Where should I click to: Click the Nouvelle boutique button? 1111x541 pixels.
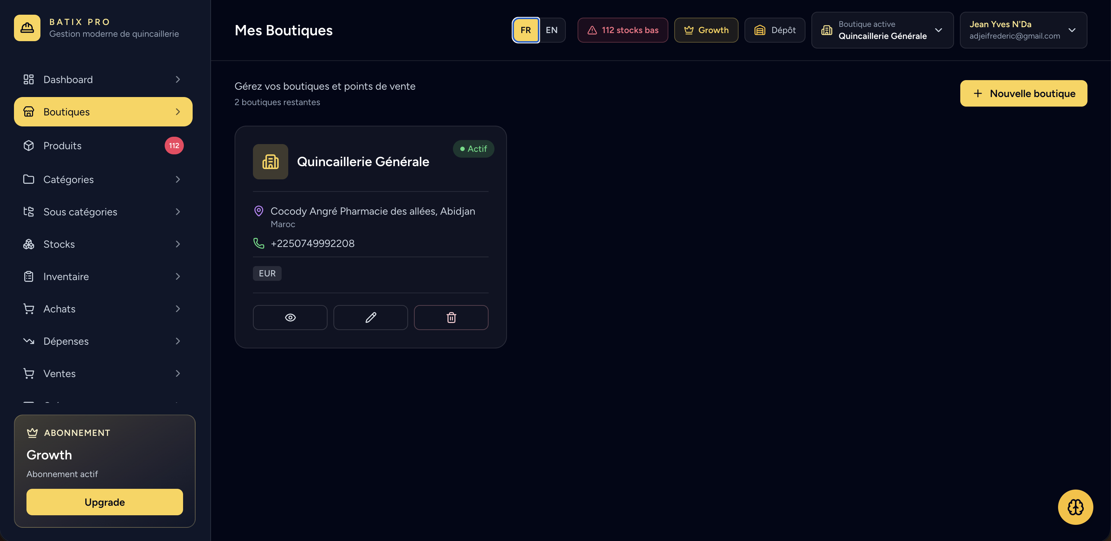coord(1024,93)
